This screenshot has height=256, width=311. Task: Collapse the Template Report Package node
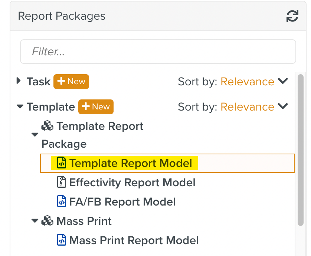coord(35,135)
